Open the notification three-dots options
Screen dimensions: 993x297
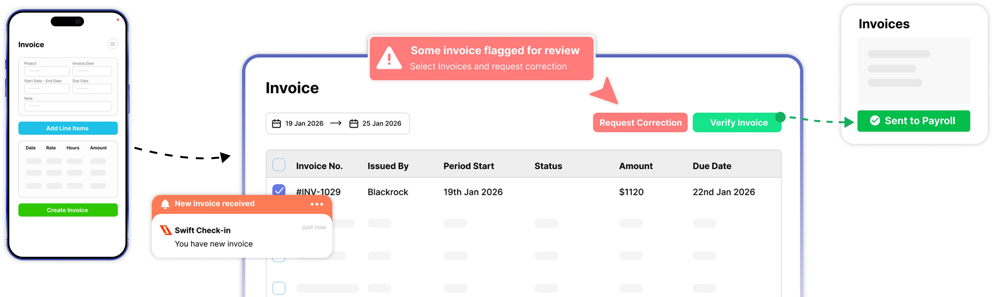317,204
